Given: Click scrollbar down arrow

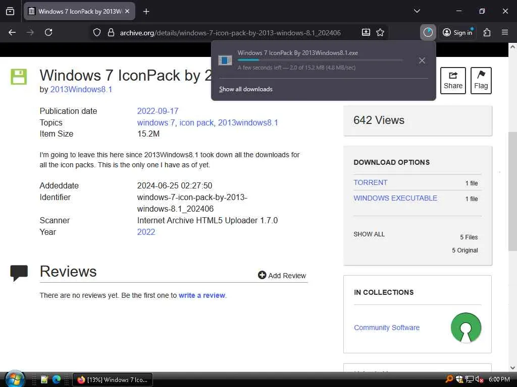Looking at the screenshot, I should tap(512, 368).
